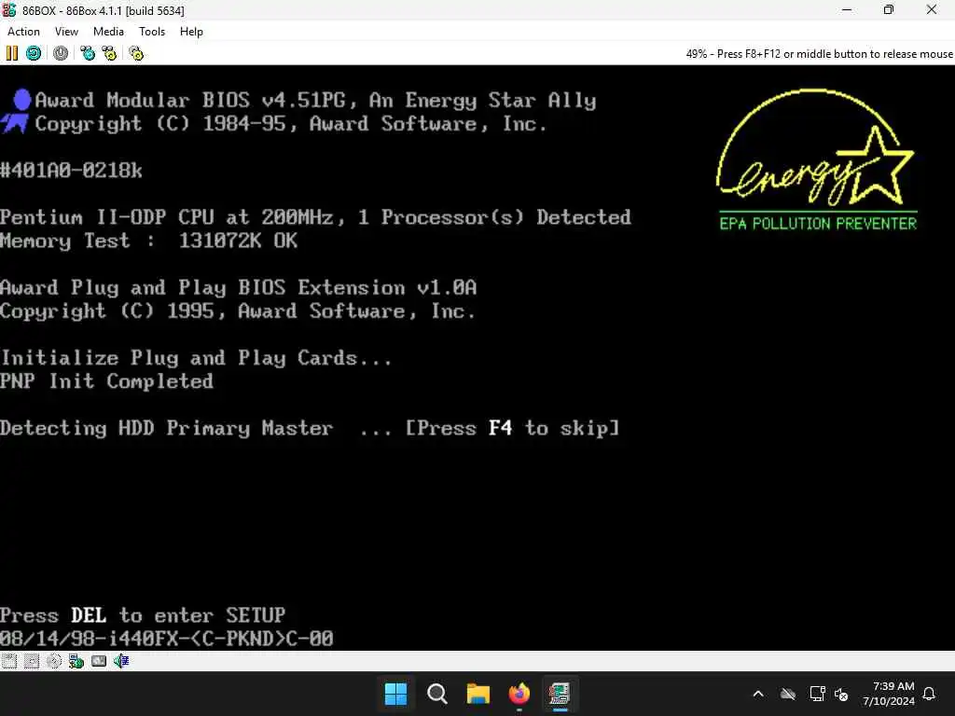The image size is (955, 716).
Task: Click 'Pentium II-ODP CPU at 200MHz' line
Action: pos(315,217)
